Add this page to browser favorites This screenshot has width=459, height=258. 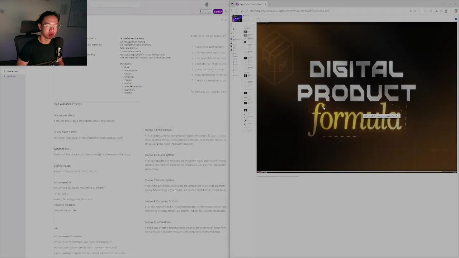pos(425,11)
